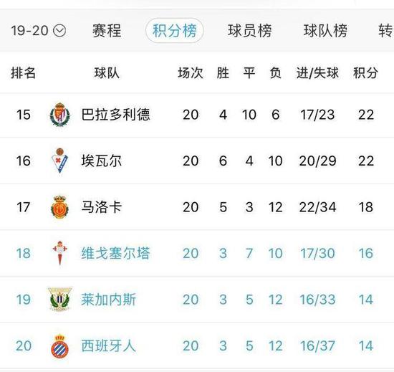The image size is (394, 372).
Task: Go to the 球队榜 tab
Action: [x=325, y=31]
